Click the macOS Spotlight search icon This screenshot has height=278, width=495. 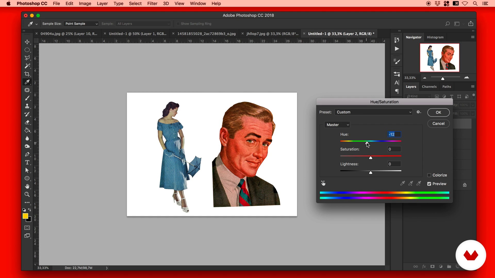click(475, 4)
